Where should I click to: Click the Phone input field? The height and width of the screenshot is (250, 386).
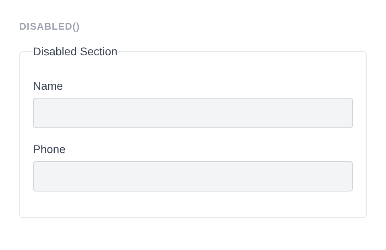[x=193, y=176]
